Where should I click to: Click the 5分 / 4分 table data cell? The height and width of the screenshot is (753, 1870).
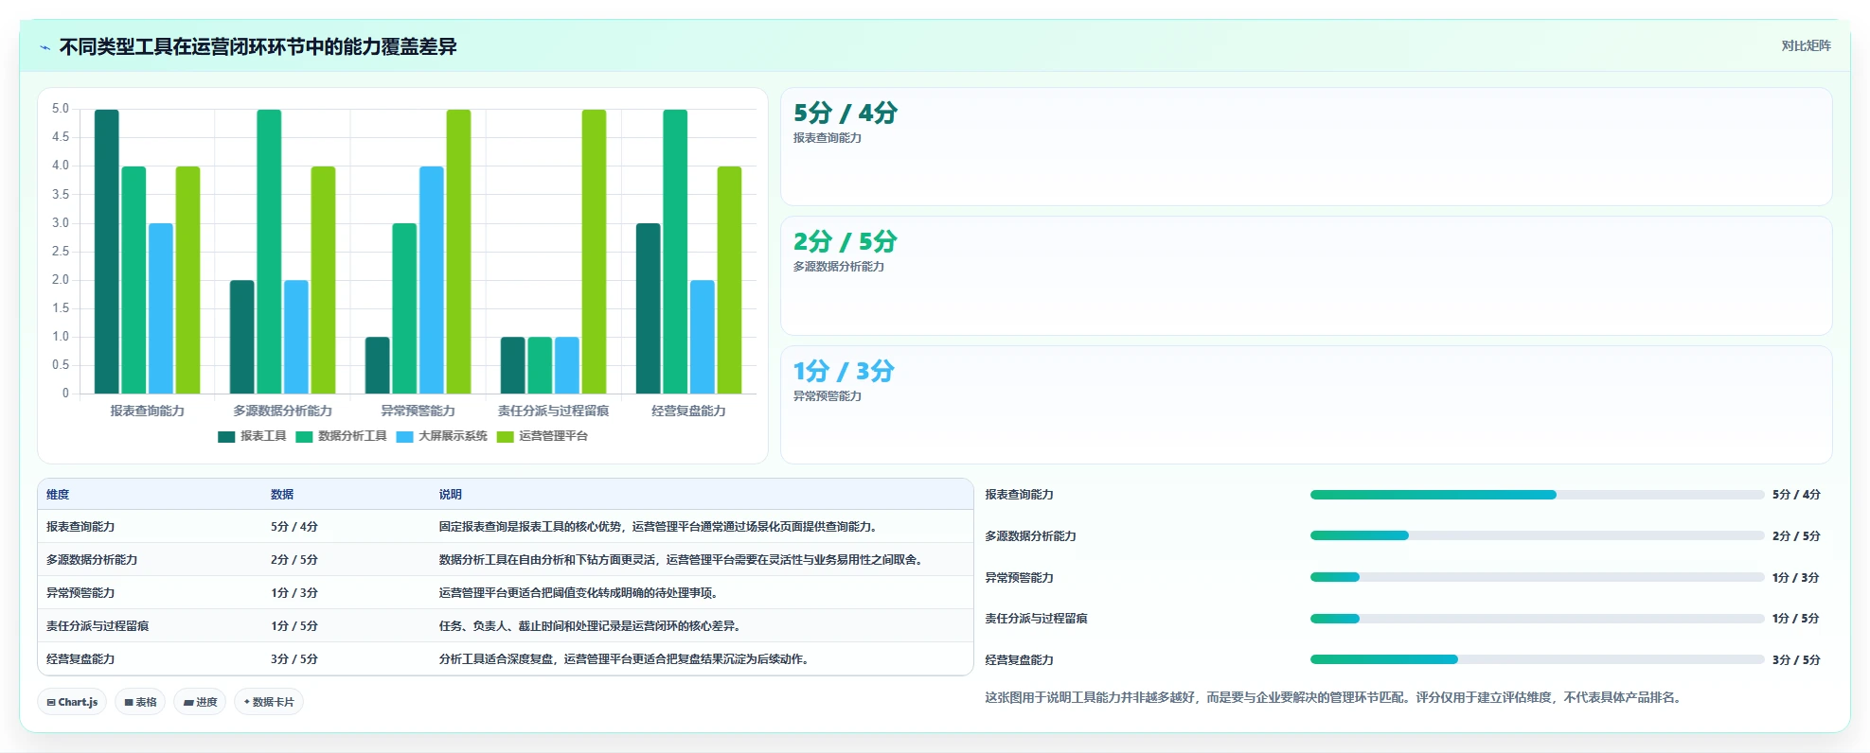(294, 527)
